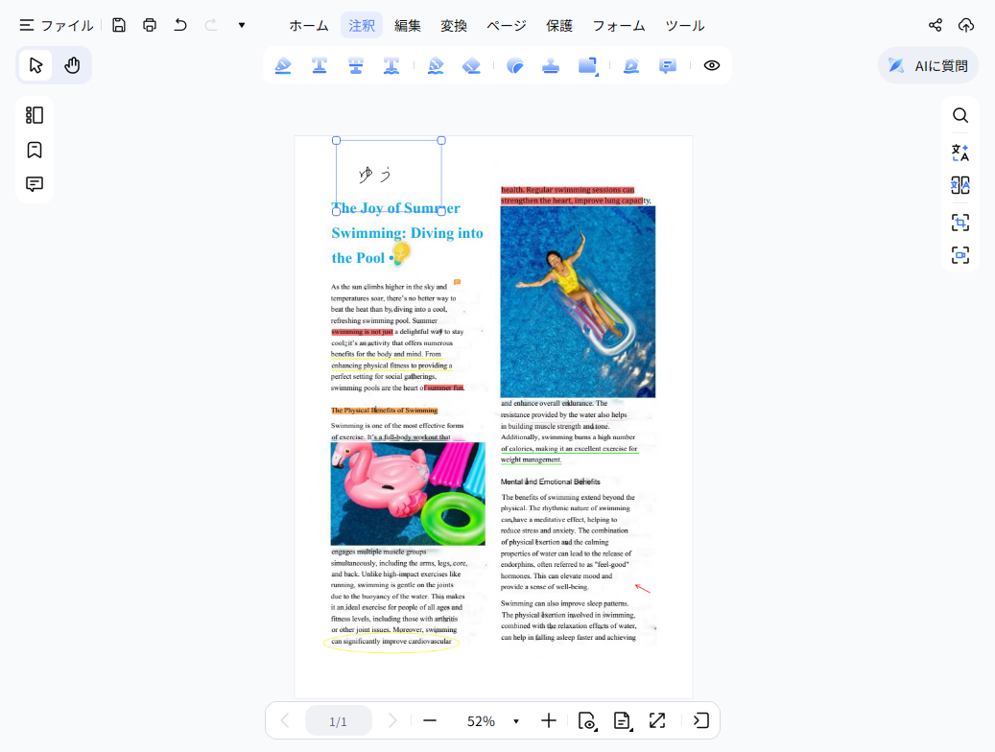Select the highlight text tool
Image resolution: width=995 pixels, height=752 pixels.
(x=283, y=65)
